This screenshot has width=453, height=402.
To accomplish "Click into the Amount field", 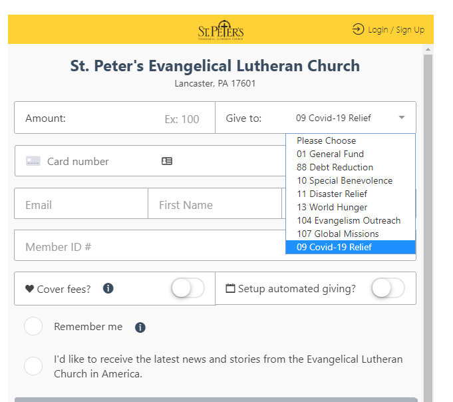I will pos(114,118).
